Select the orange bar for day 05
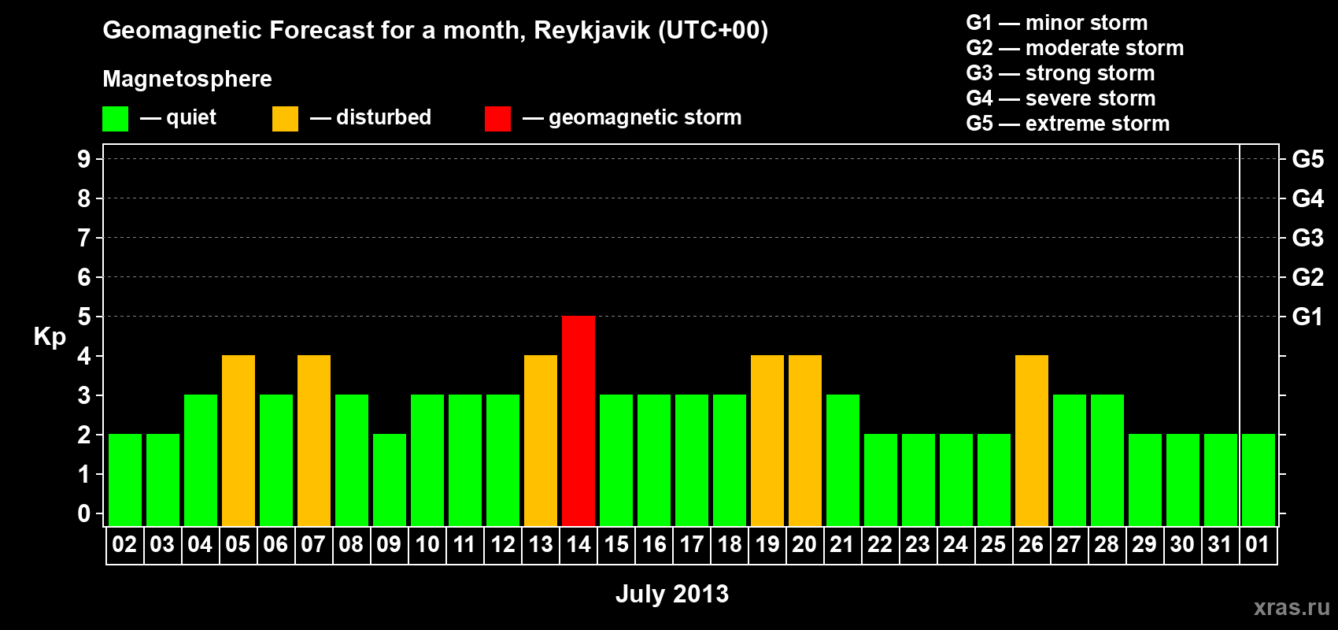This screenshot has height=630, width=1338. 238,440
